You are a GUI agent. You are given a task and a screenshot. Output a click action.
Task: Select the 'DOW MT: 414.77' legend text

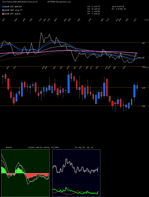click(x=13, y=10)
